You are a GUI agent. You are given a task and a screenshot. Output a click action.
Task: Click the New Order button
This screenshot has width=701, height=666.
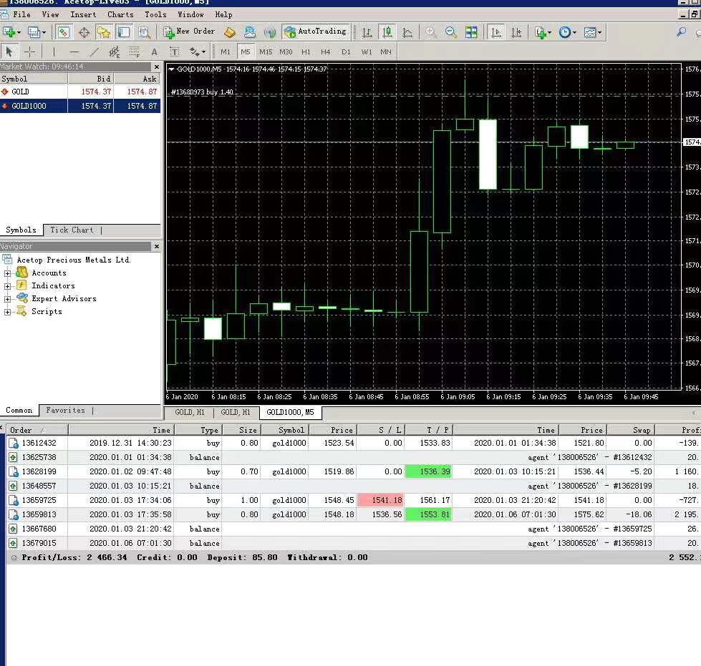189,31
